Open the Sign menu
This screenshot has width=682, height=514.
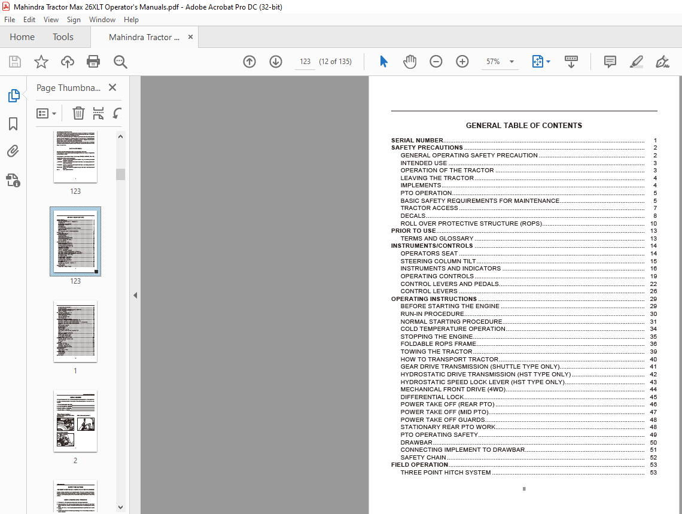coord(74,20)
